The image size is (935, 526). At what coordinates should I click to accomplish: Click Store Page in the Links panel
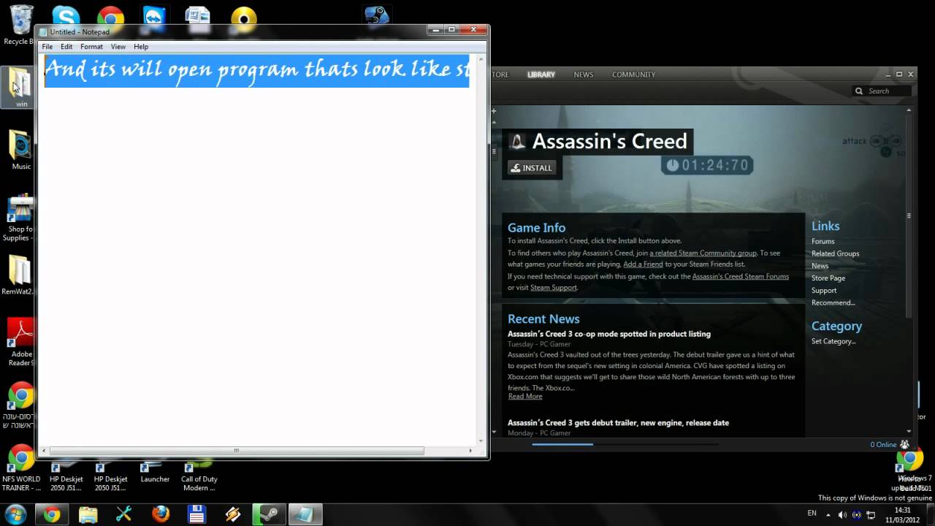[828, 278]
